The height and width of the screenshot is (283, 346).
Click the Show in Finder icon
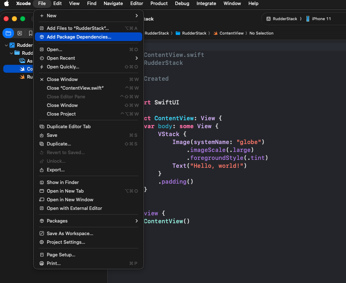tap(42, 182)
